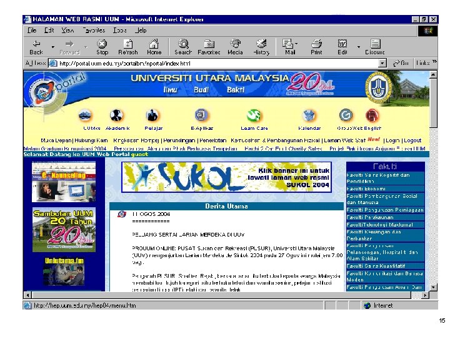The image size is (450, 337).
Task: Click the Go button next to the address bar
Action: (x=401, y=63)
